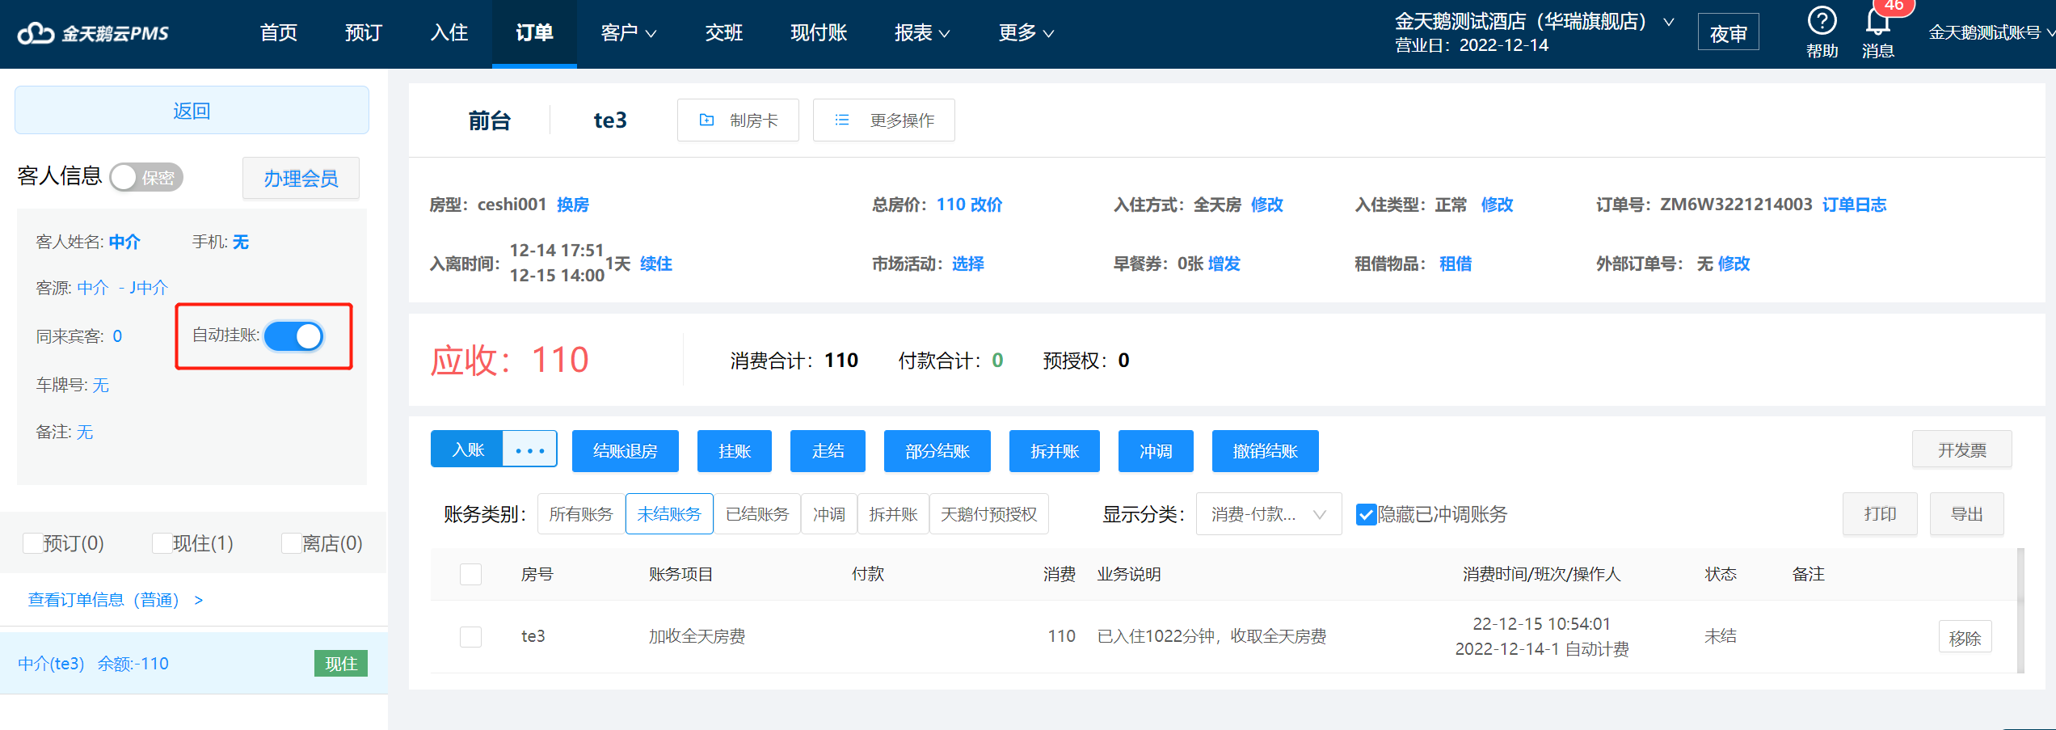The height and width of the screenshot is (730, 2056).
Task: Go to the 首页 menu item
Action: point(279,33)
